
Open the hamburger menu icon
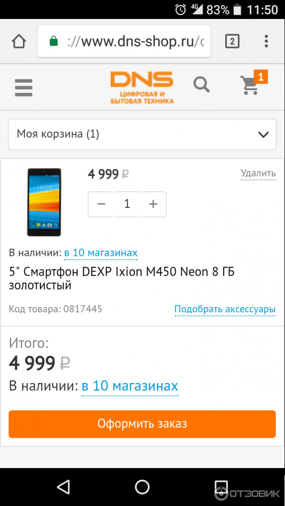[23, 87]
